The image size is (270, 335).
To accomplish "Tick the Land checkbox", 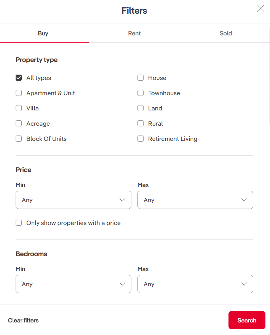I will tap(141, 108).
